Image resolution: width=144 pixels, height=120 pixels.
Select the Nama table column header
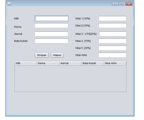click(48, 63)
